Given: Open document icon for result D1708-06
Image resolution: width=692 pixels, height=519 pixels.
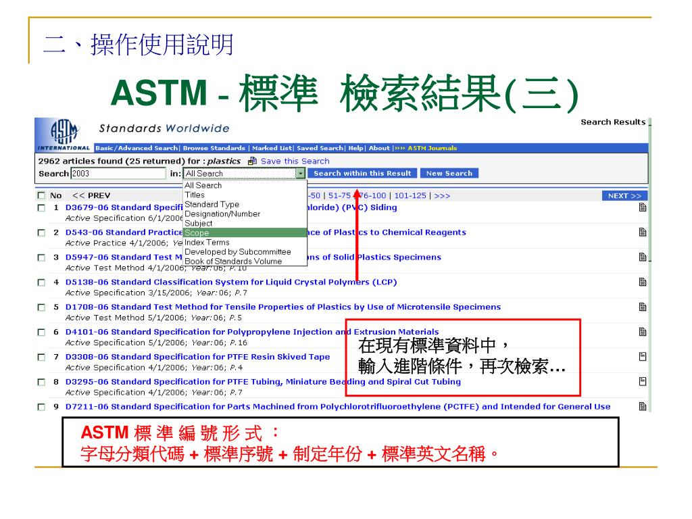Looking at the screenshot, I should [x=643, y=307].
